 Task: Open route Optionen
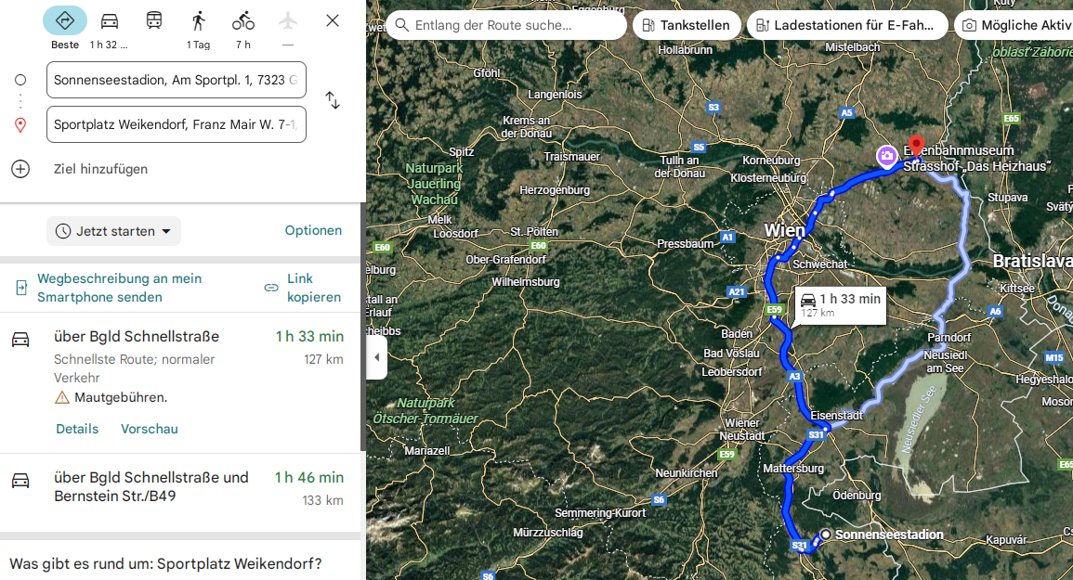point(313,230)
